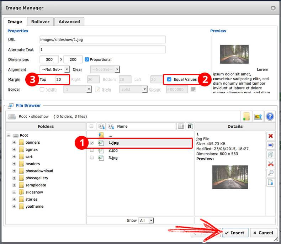Tick the select-all files header checkbox
This screenshot has width=281, height=244.
[91, 126]
